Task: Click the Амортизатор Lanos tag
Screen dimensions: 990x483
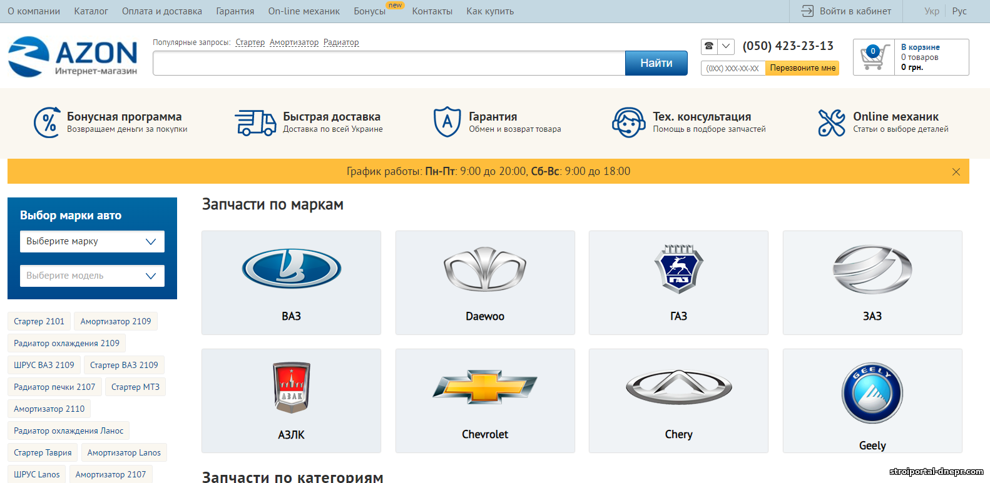Action: tap(124, 452)
